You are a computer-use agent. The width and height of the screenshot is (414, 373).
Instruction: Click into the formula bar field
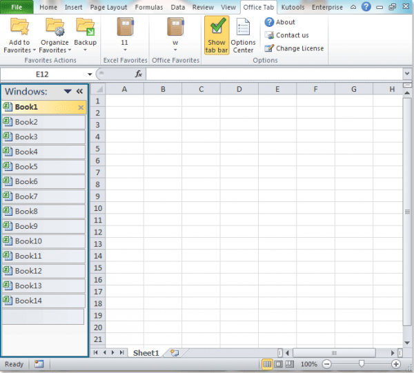(274, 74)
